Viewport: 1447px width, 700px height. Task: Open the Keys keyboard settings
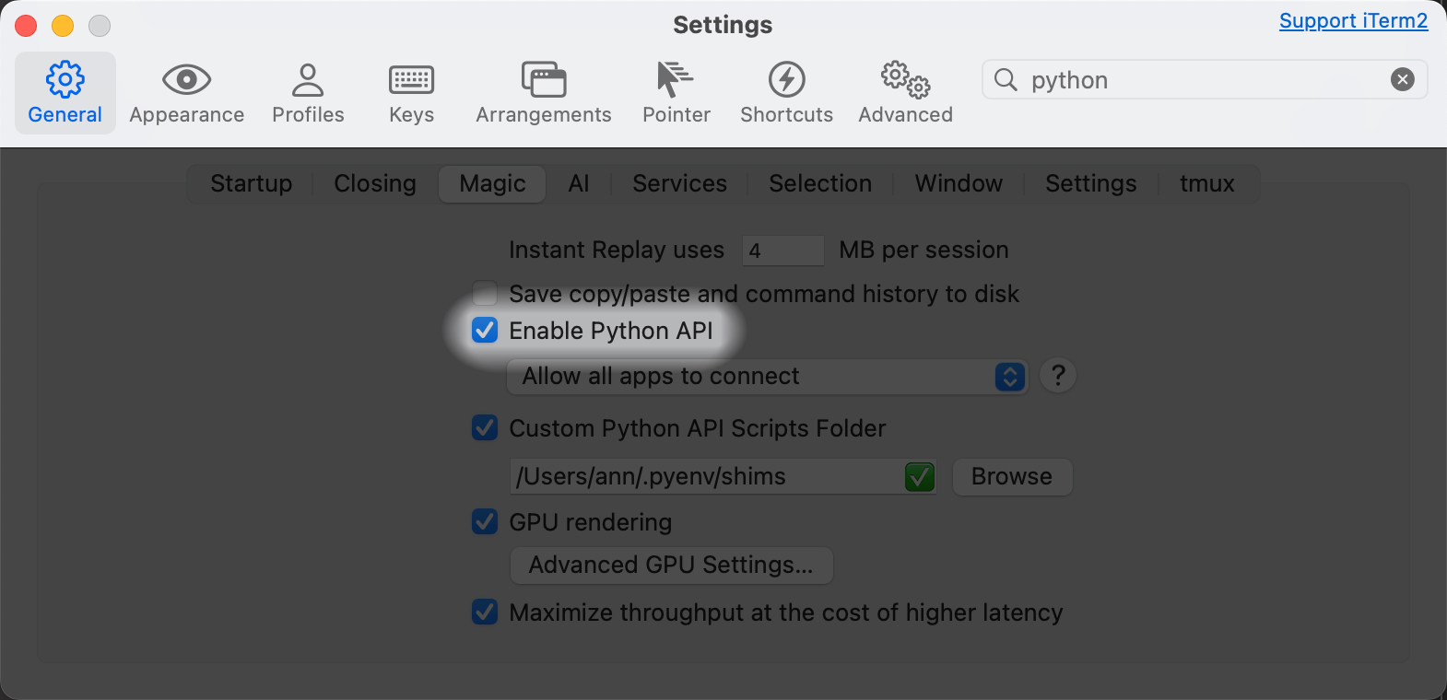tap(411, 93)
